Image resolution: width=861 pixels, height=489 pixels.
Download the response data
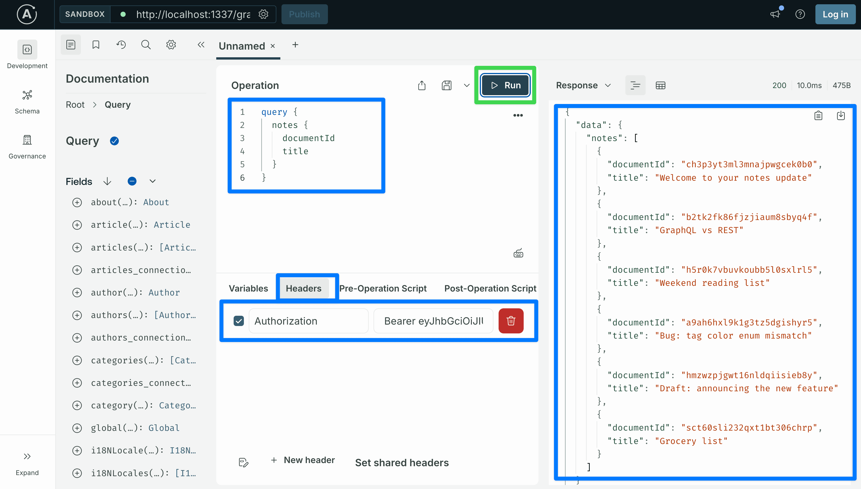pyautogui.click(x=841, y=115)
